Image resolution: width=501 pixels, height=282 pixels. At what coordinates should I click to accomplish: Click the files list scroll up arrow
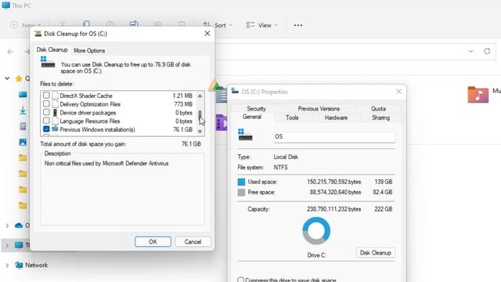point(200,96)
